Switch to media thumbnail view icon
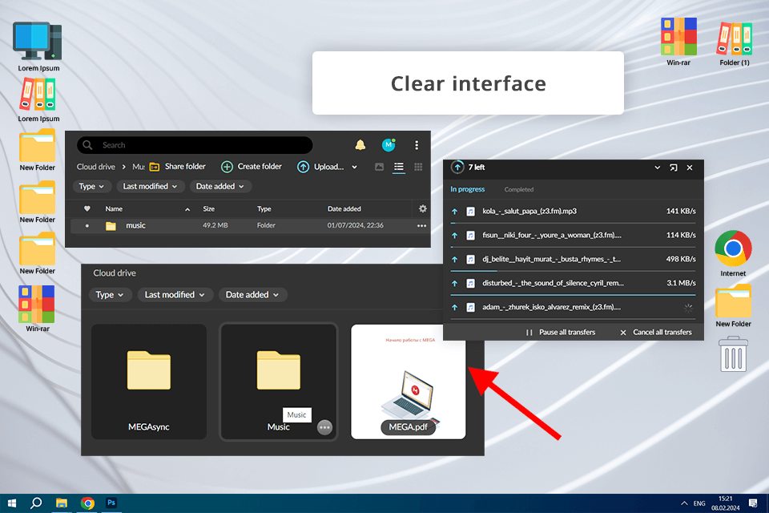The width and height of the screenshot is (769, 513). tap(379, 167)
